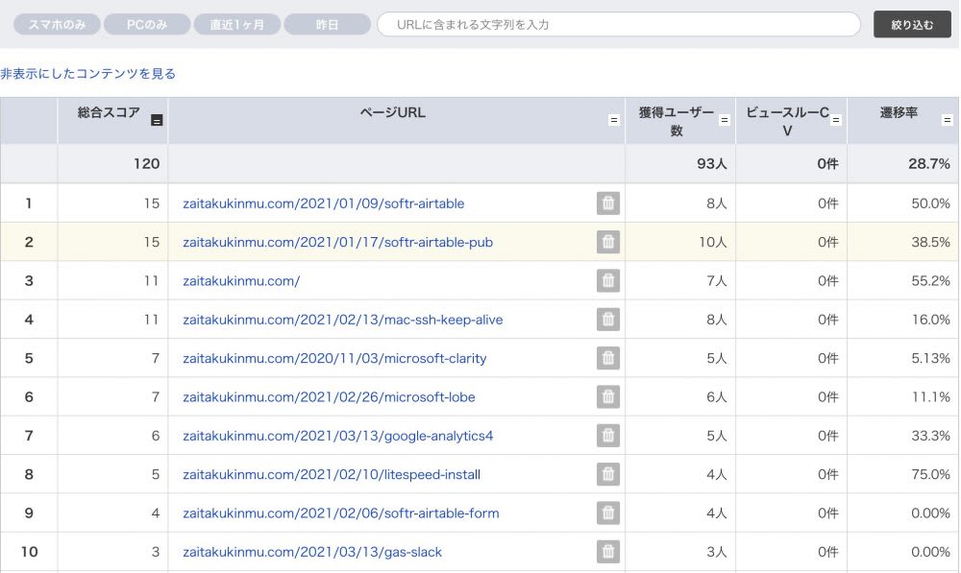This screenshot has height=573, width=961.
Task: Click the 絞り込む button
Action: click(x=912, y=25)
